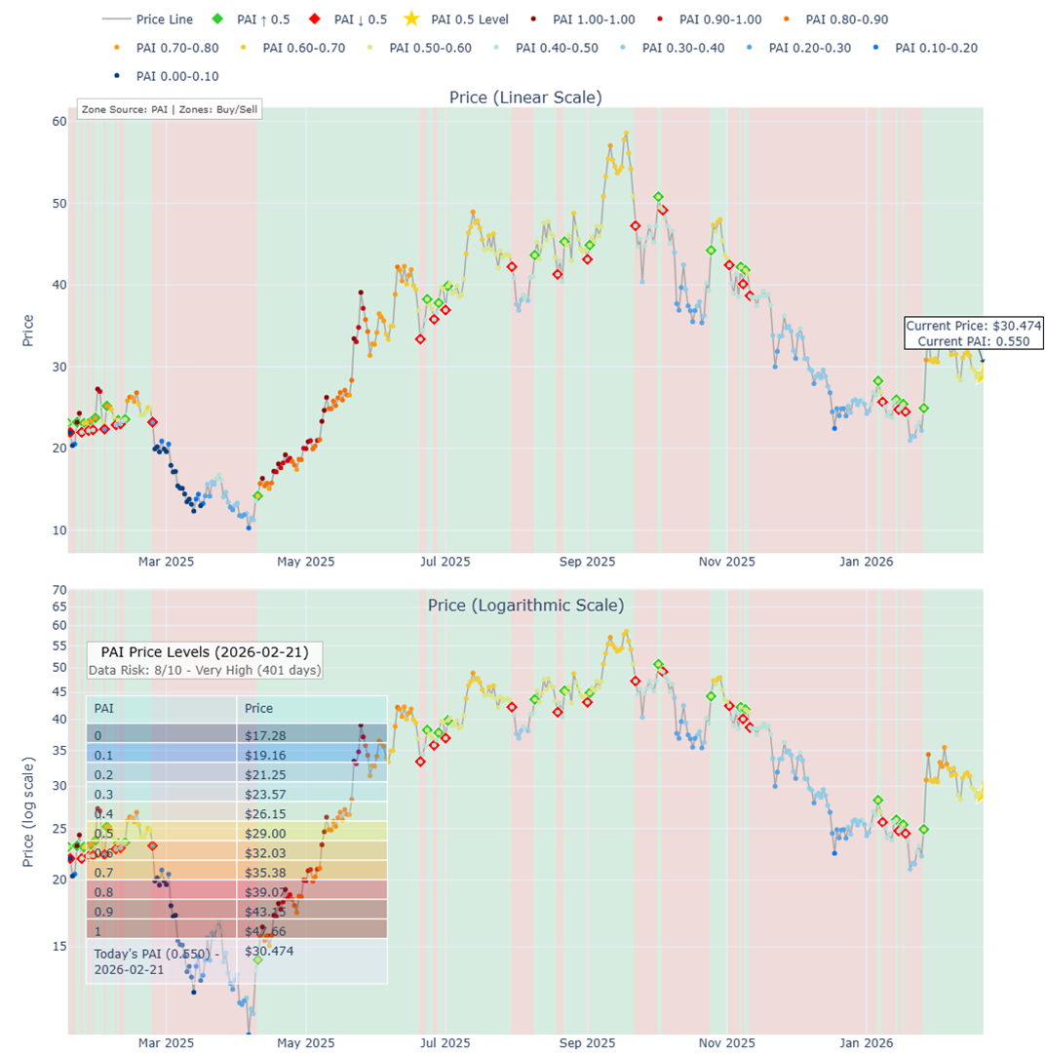Click the Price (Logarithmic Scale) chart title
Image resolution: width=1046 pixels, height=1057 pixels.
525,606
